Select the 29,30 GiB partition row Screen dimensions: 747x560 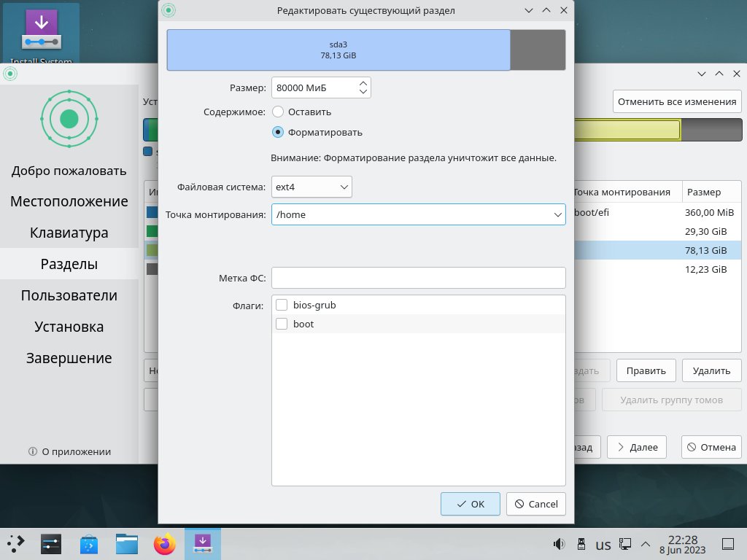coord(657,231)
